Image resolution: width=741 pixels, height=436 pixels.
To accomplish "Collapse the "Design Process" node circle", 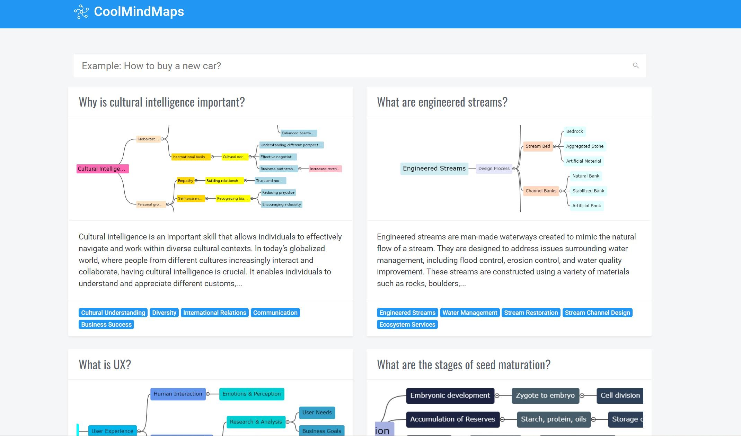I will (514, 169).
